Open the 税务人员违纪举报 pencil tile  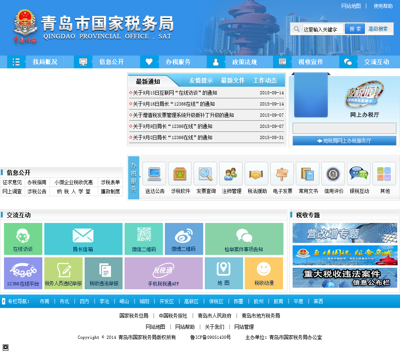coord(63,273)
